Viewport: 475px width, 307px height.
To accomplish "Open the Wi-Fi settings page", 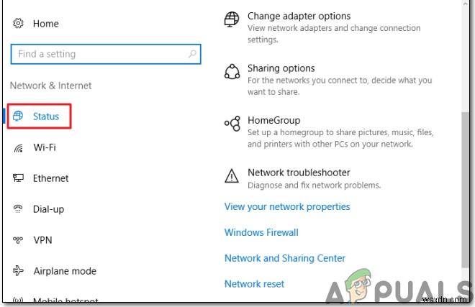I will coord(44,147).
